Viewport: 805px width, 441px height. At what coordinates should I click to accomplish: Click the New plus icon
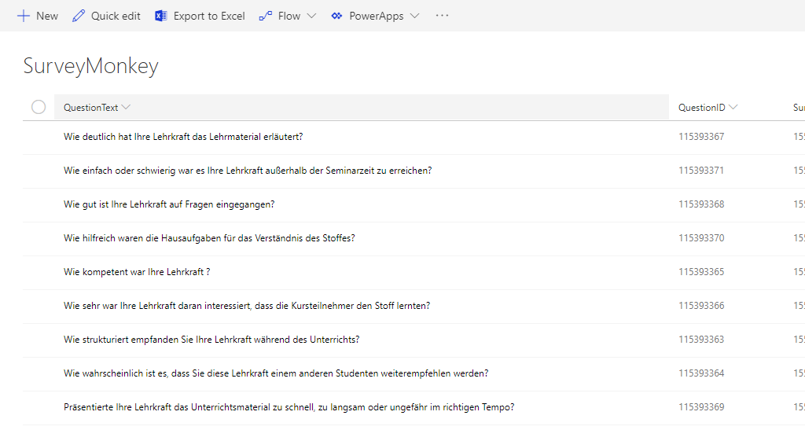pyautogui.click(x=24, y=16)
